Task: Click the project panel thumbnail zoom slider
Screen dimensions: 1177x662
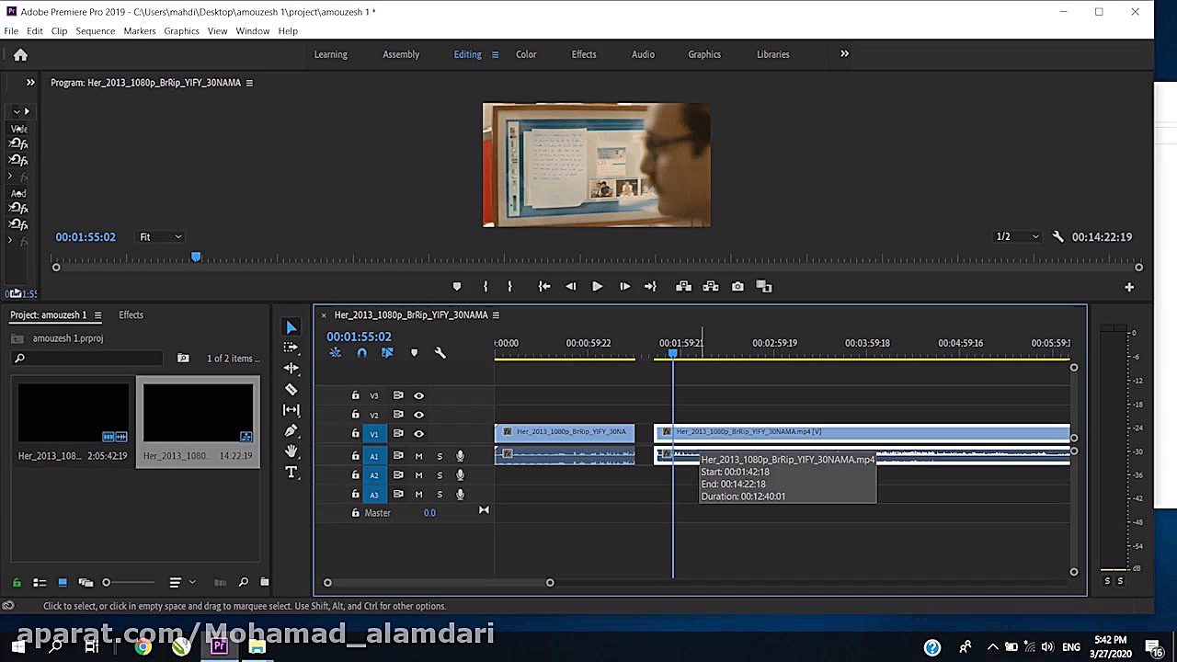Action: pyautogui.click(x=129, y=582)
